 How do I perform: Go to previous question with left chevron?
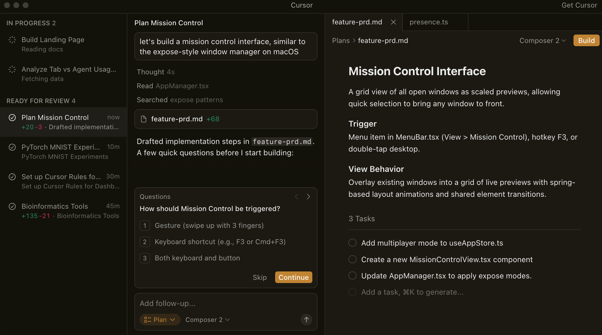(296, 197)
